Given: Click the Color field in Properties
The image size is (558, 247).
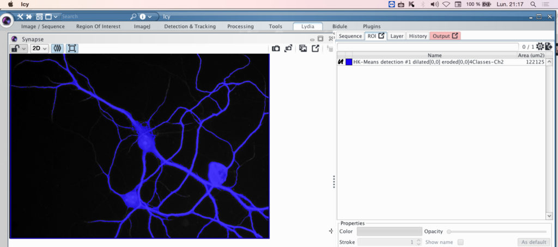Looking at the screenshot, I should 389,231.
